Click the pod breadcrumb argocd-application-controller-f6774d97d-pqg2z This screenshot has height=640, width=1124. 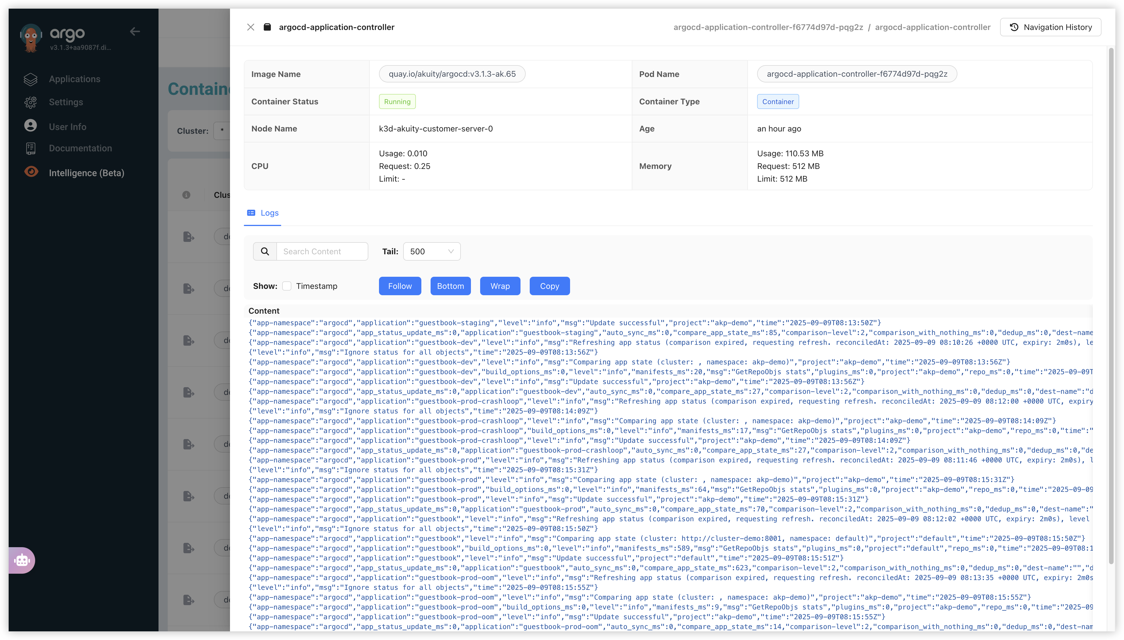(768, 27)
